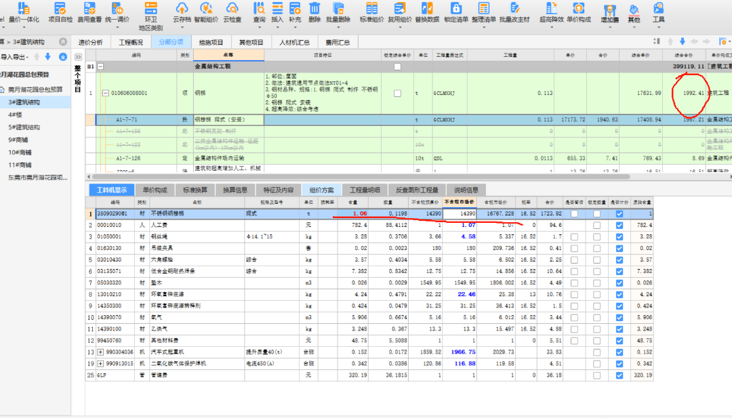Click the 工具 tools icon
Viewport: 732px width, 418px height.
pos(658,8)
